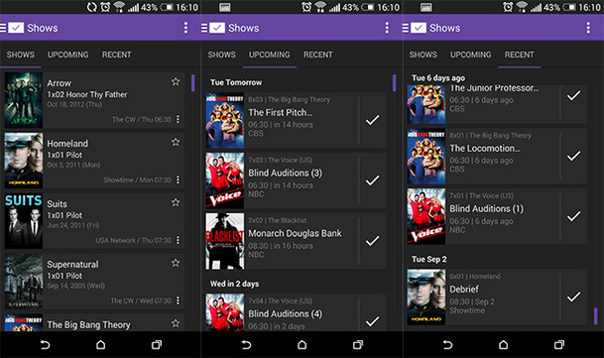Viewport: 604px width, 358px height.
Task: Select RECENT tab in middle screen
Action: pyautogui.click(x=317, y=55)
